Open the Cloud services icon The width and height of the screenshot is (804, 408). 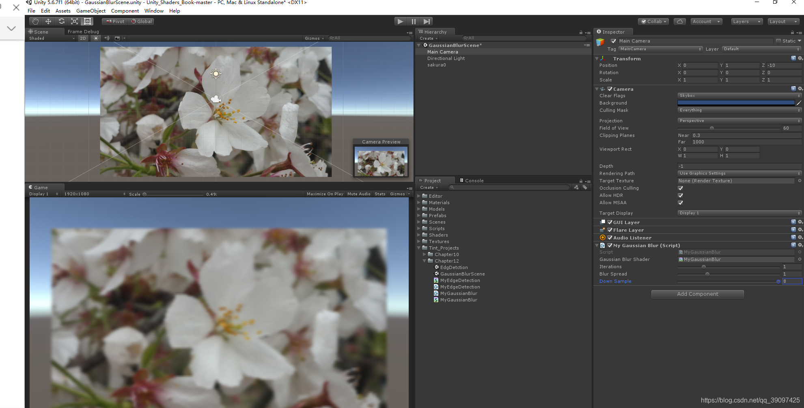pos(680,21)
